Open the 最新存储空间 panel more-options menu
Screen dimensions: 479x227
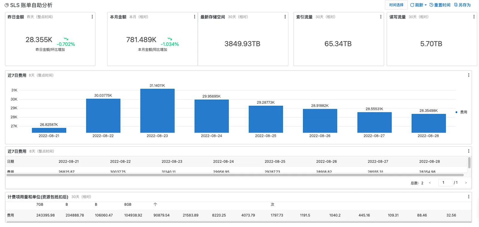tap(285, 17)
